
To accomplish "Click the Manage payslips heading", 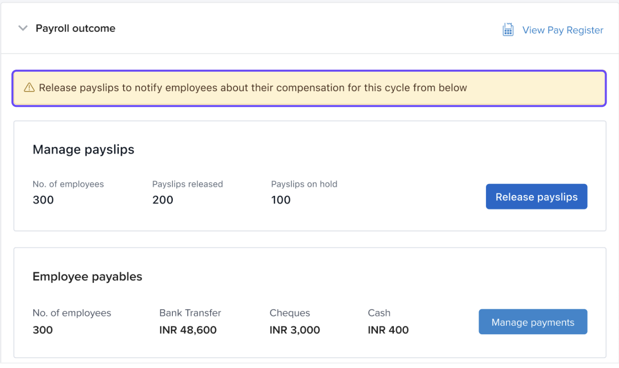I will coord(83,149).
